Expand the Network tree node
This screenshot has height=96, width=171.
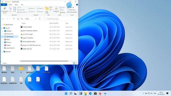2,51
